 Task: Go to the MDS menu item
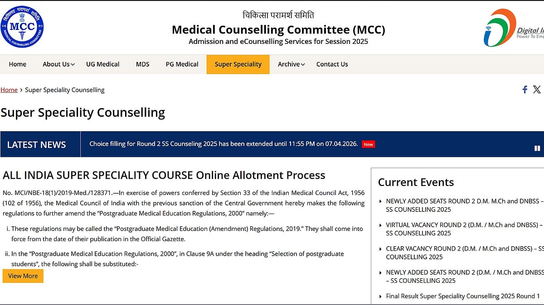click(142, 64)
